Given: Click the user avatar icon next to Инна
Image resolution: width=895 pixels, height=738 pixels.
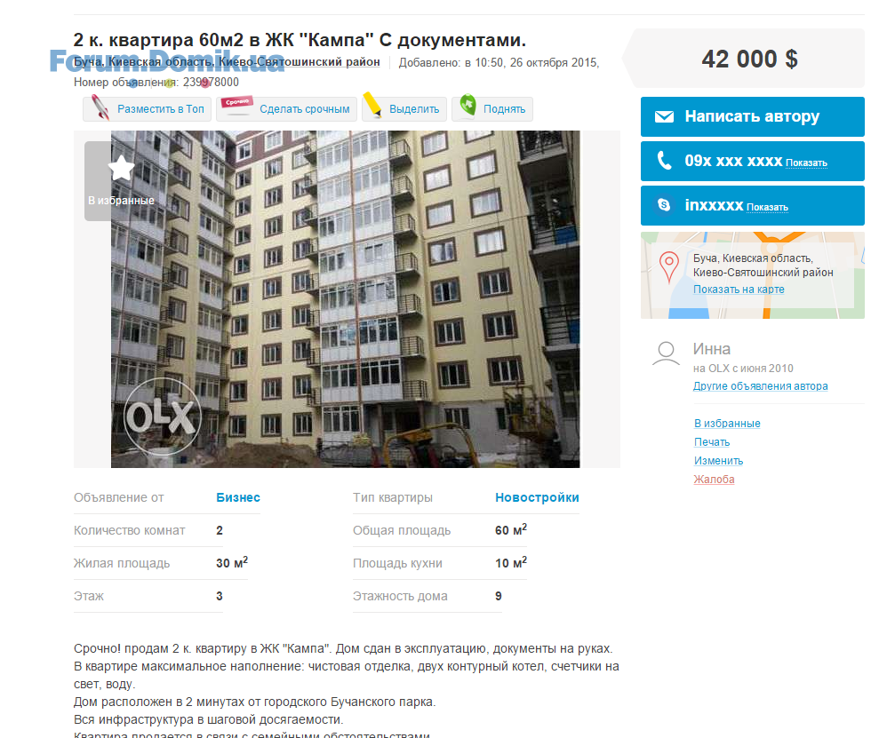Looking at the screenshot, I should click(x=666, y=353).
